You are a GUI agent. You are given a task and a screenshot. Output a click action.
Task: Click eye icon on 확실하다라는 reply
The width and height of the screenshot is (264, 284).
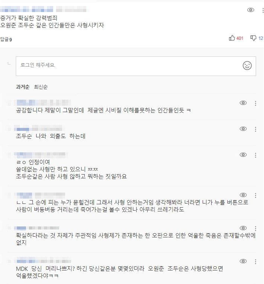tap(243, 228)
